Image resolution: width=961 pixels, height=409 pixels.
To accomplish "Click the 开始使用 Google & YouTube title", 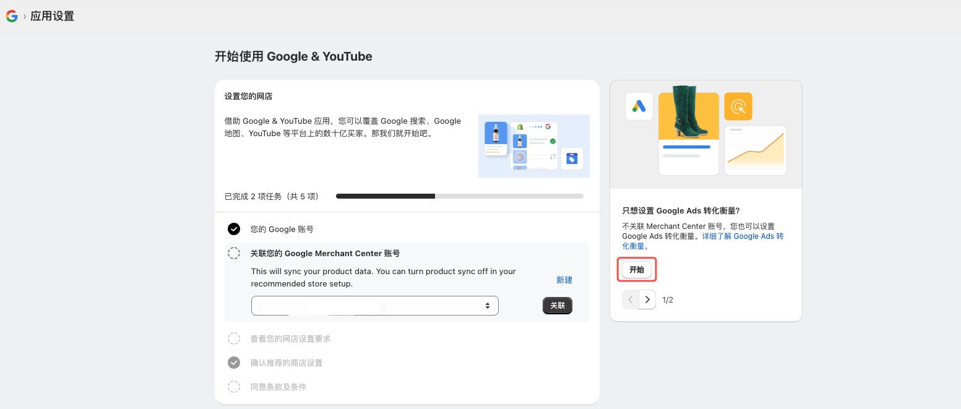I will click(293, 56).
